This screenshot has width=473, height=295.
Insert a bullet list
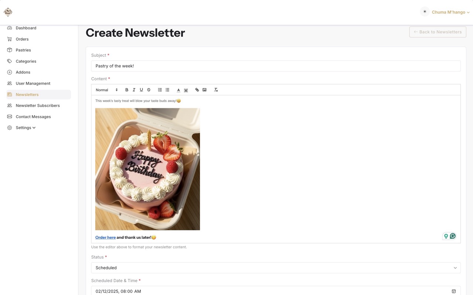167,90
